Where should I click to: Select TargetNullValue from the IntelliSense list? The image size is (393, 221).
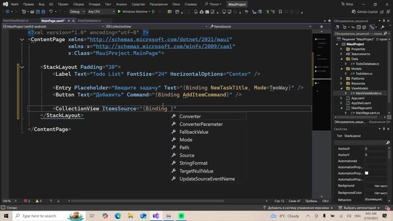(x=196, y=171)
